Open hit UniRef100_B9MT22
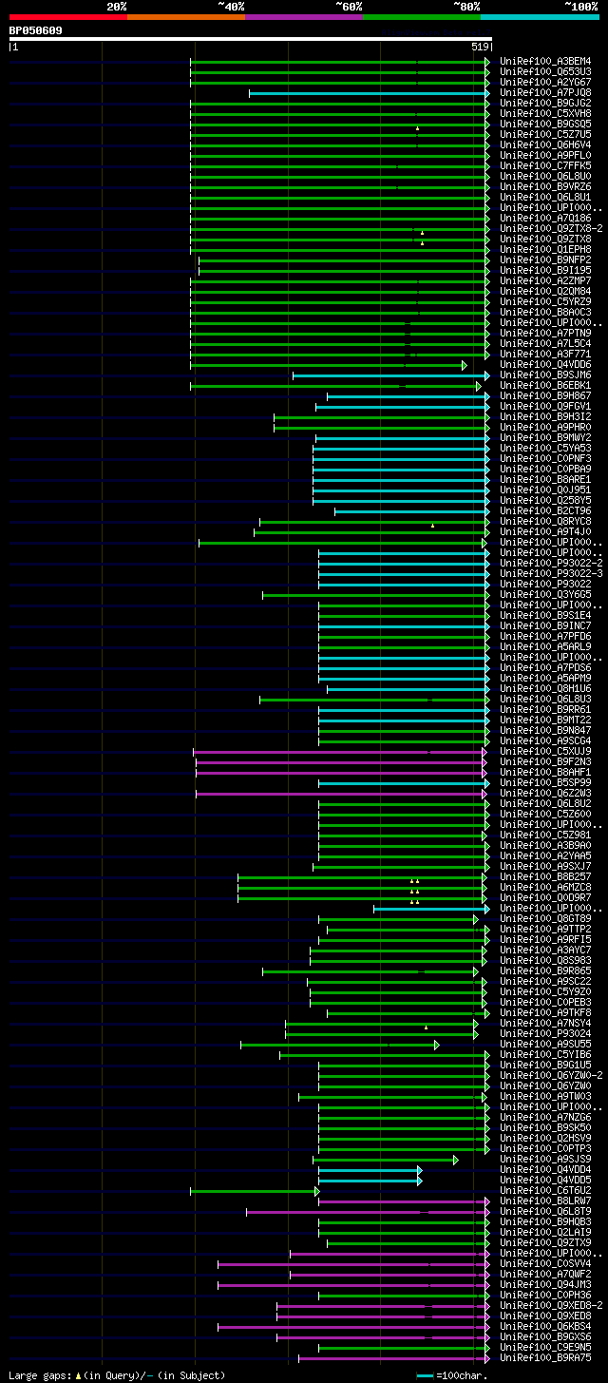608x1383 pixels. 545,720
